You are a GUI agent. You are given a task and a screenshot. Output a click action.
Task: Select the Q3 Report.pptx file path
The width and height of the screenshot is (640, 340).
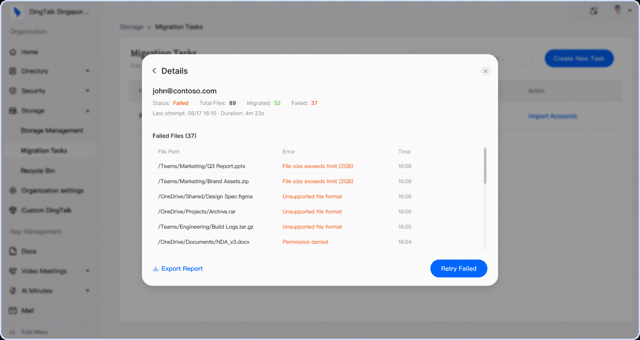tap(202, 166)
